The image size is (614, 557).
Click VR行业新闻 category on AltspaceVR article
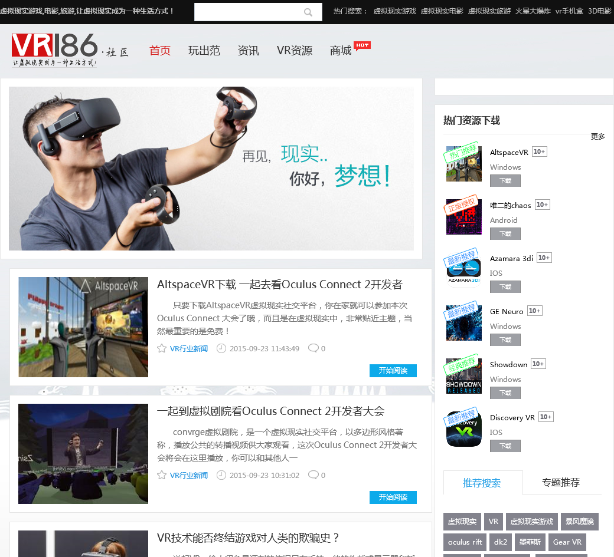(x=189, y=349)
